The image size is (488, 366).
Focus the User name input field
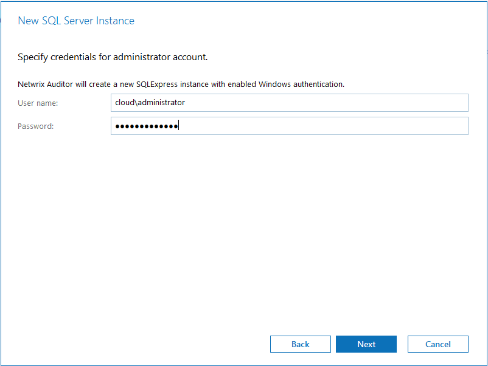tap(289, 103)
